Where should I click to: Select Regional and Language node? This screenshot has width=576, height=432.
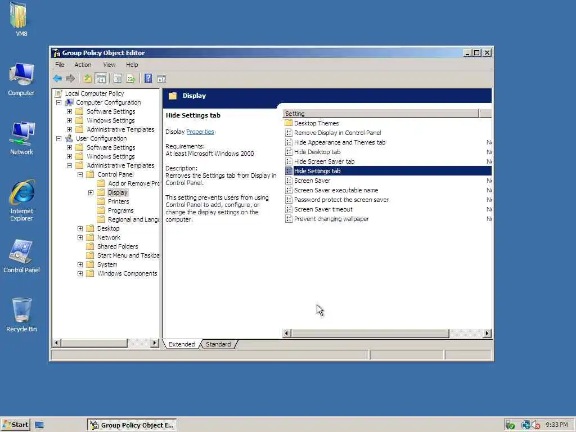pyautogui.click(x=133, y=219)
